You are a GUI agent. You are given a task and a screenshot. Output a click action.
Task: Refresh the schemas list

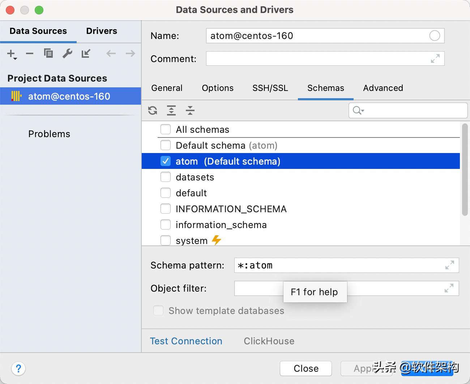152,110
